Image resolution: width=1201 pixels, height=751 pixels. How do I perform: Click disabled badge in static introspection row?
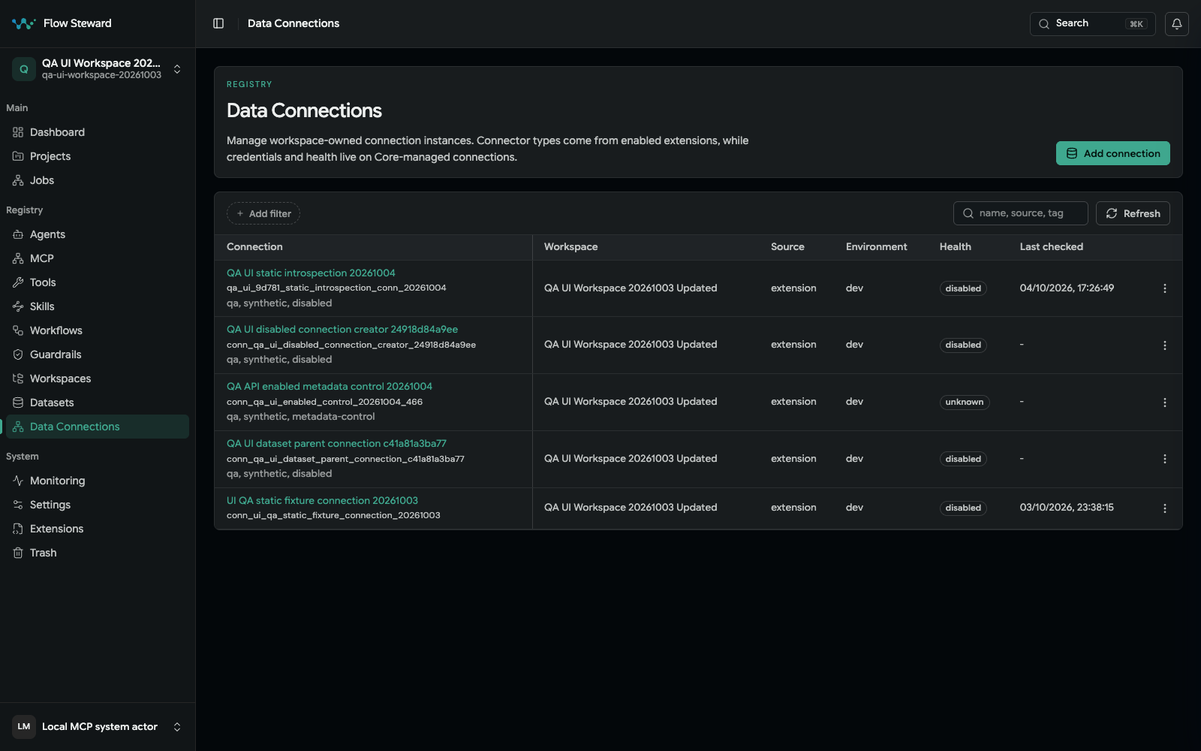[963, 288]
